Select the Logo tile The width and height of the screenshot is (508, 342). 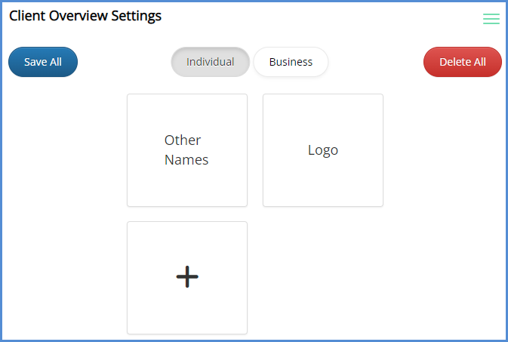pos(323,150)
